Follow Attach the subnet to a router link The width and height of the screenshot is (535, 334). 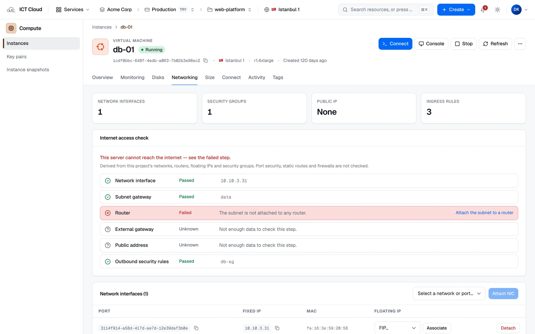click(x=484, y=213)
